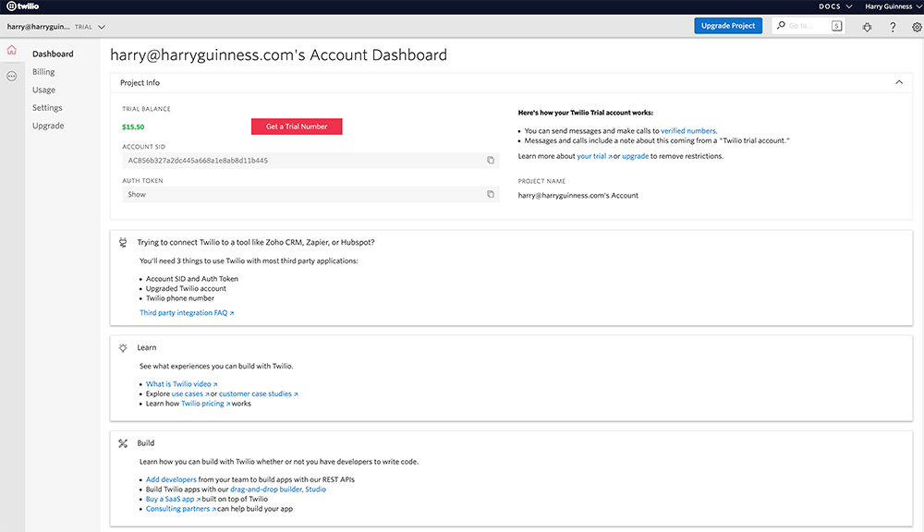This screenshot has width=924, height=532.
Task: Click the help question mark icon
Action: [x=893, y=27]
